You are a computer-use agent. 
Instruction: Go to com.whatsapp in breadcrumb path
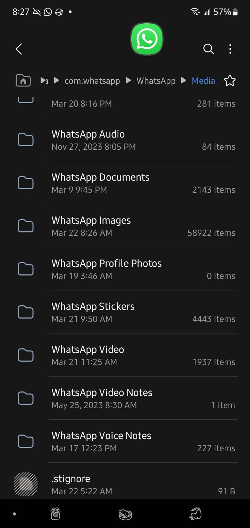92,81
